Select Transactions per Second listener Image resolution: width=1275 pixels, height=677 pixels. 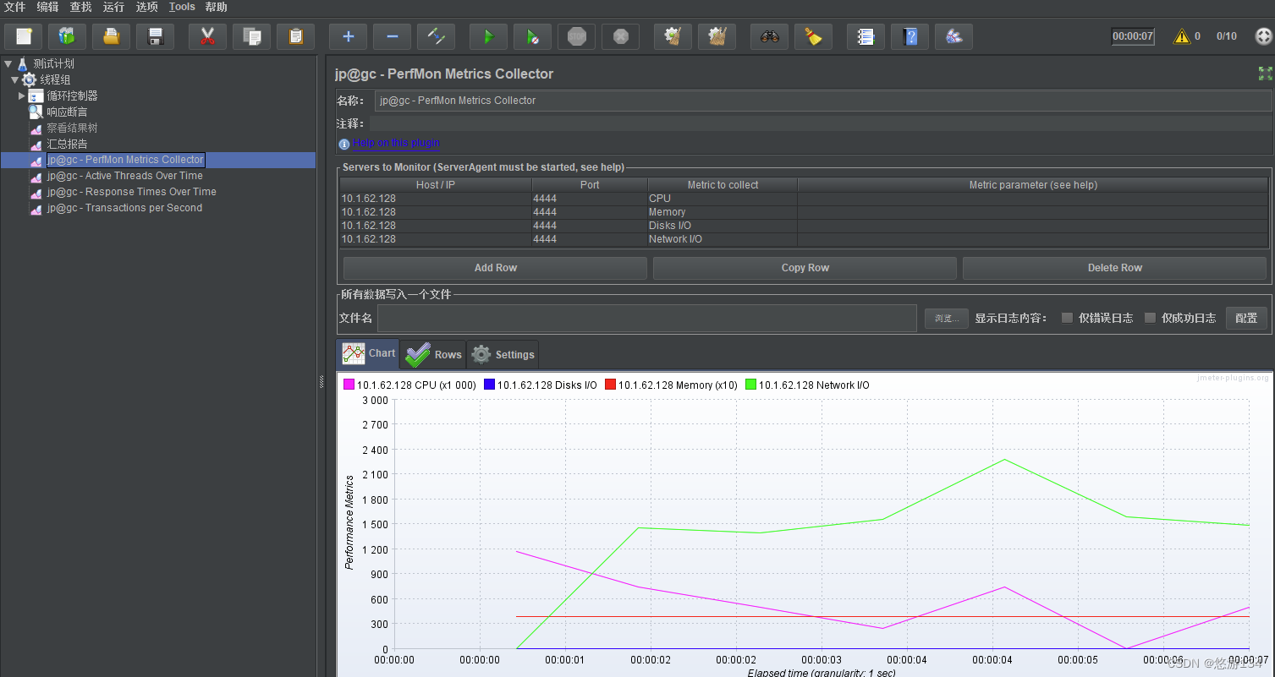124,208
